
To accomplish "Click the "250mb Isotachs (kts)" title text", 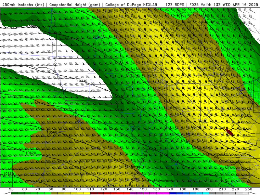I will [x=23, y=5].
